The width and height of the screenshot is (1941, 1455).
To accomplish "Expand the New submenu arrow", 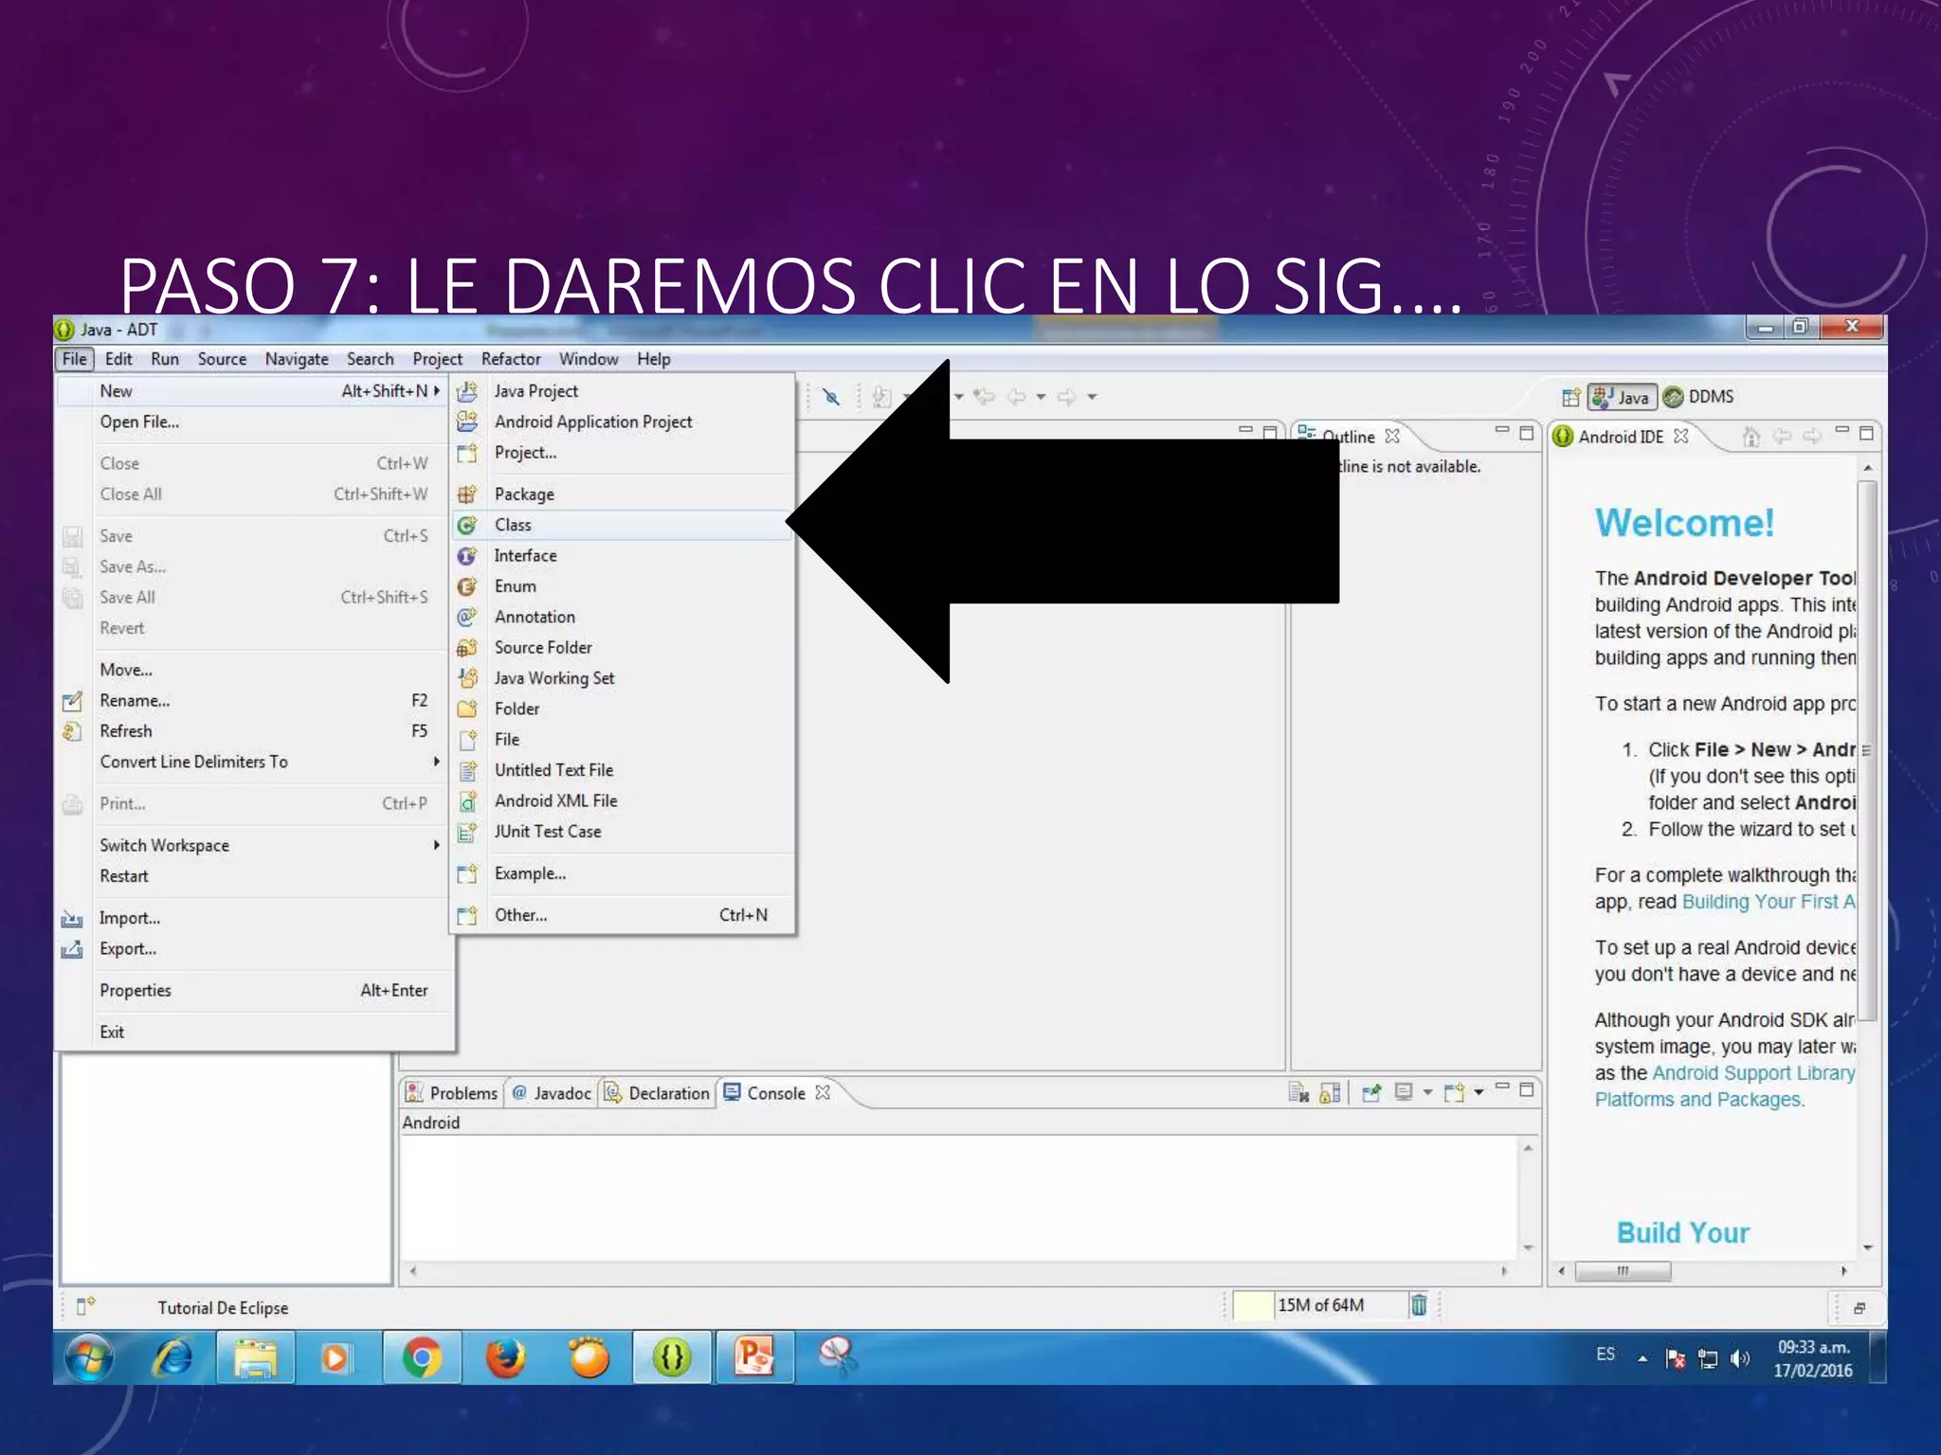I will click(437, 391).
